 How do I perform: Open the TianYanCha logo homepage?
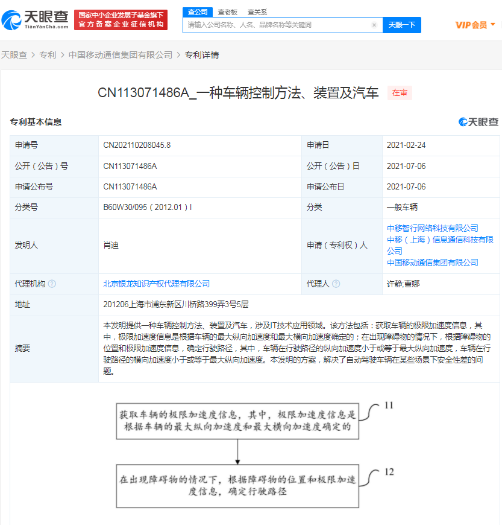click(x=35, y=20)
